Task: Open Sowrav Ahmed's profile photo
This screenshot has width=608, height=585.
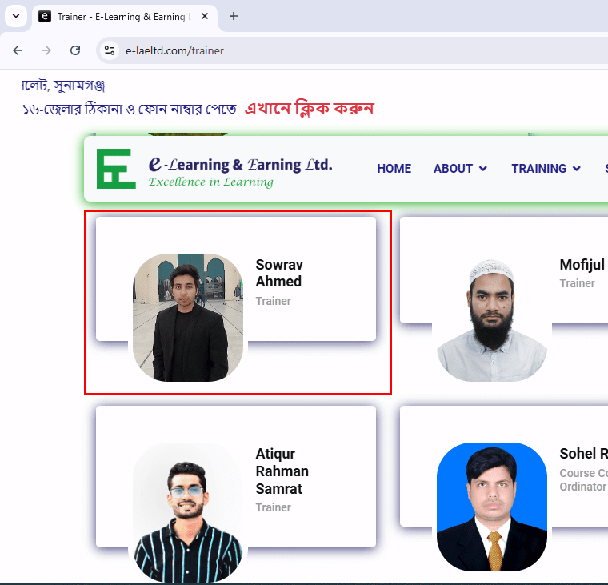Action: point(188,317)
